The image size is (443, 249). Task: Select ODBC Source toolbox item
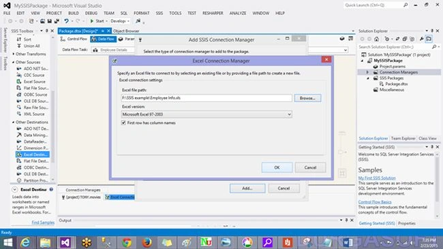pos(32,95)
